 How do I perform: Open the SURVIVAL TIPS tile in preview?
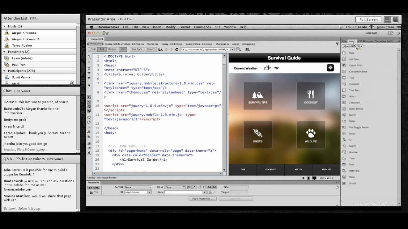258,96
